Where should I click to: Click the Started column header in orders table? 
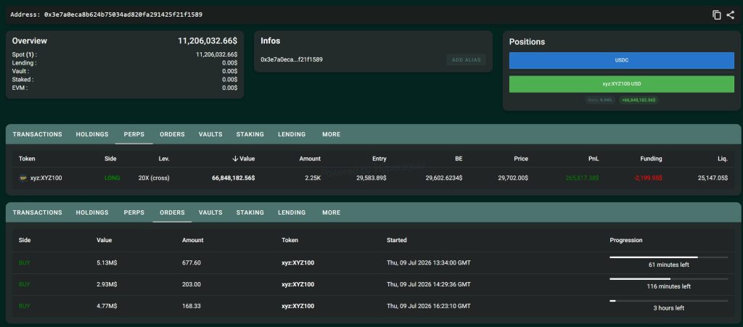click(397, 240)
